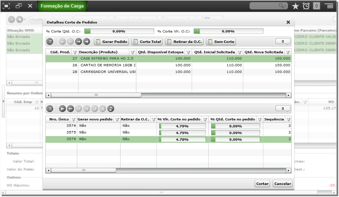
Task: Click record count 3 in orders toolbar
Action: pos(283,108)
